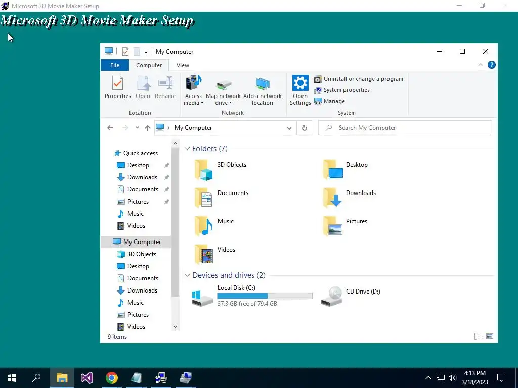Switch to the View ribbon tab
The width and height of the screenshot is (518, 388).
(x=183, y=65)
